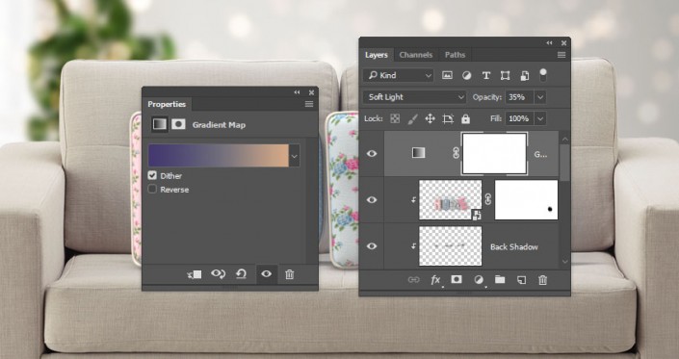
Task: Click the Gradient Map layer mask link icon
Action: (456, 153)
